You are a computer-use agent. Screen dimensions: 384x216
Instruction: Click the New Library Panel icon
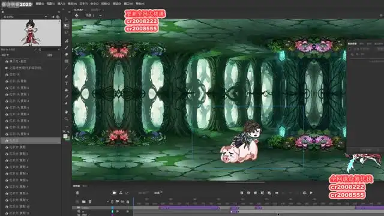[x=58, y=17]
